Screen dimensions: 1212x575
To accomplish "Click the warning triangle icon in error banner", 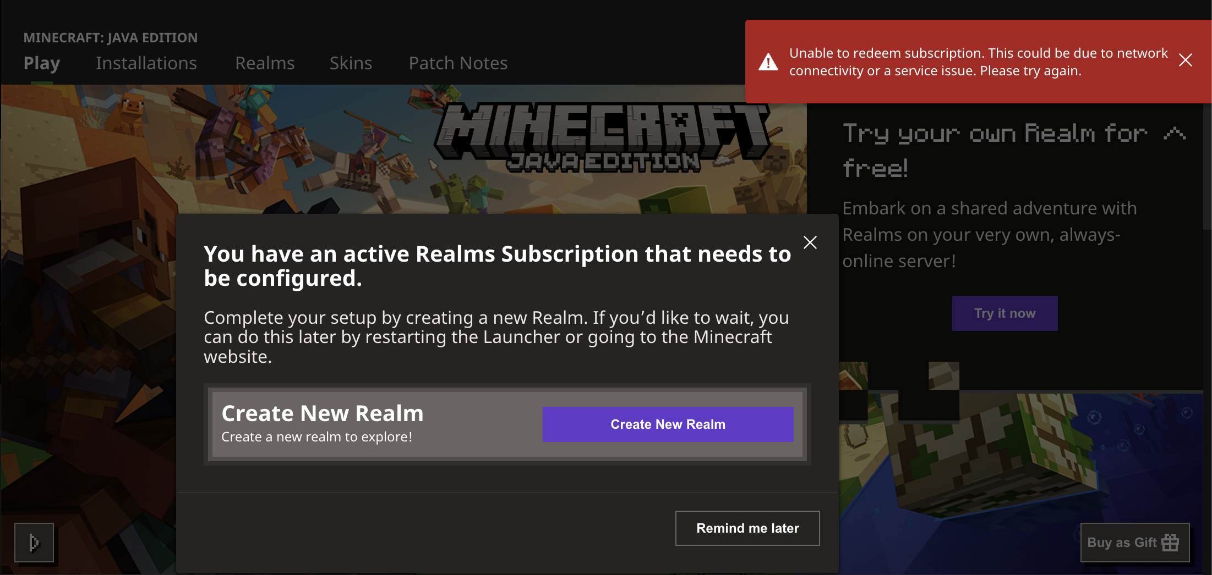I will tap(768, 62).
